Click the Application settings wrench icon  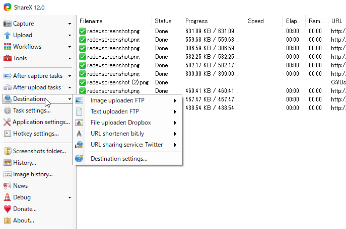pos(7,122)
